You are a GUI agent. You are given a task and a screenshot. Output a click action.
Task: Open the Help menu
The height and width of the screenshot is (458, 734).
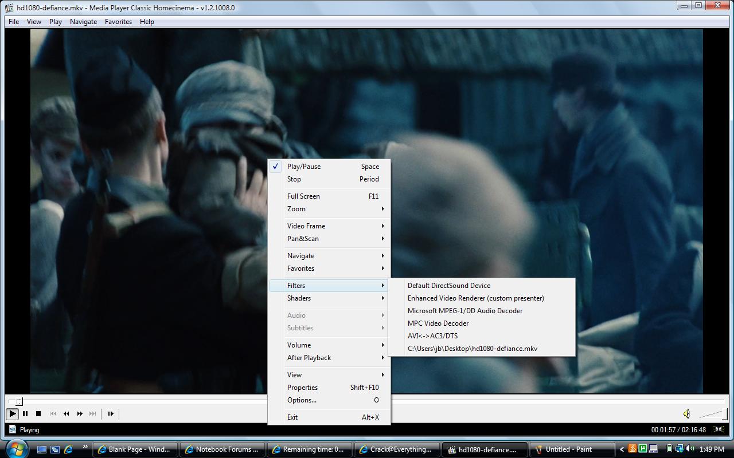pyautogui.click(x=147, y=21)
